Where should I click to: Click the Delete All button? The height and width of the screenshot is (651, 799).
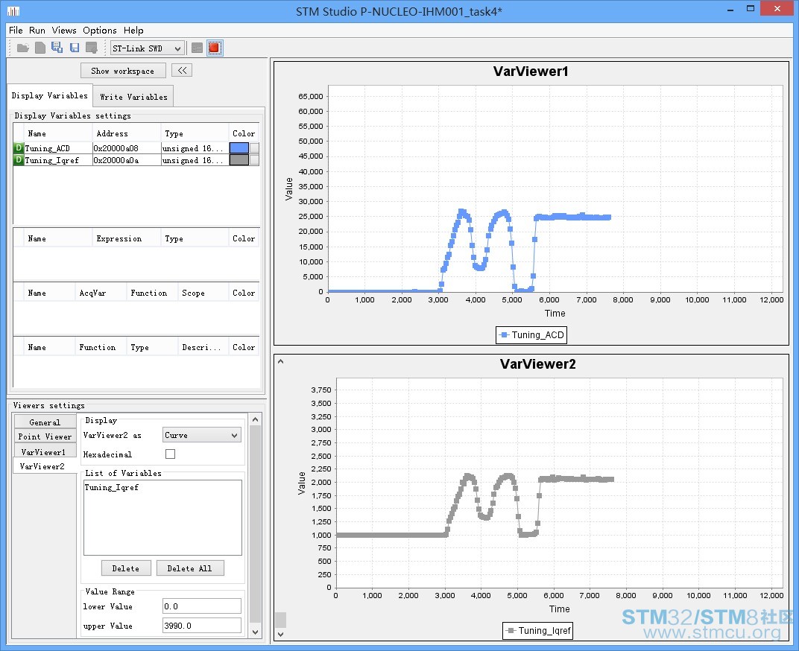coord(189,568)
